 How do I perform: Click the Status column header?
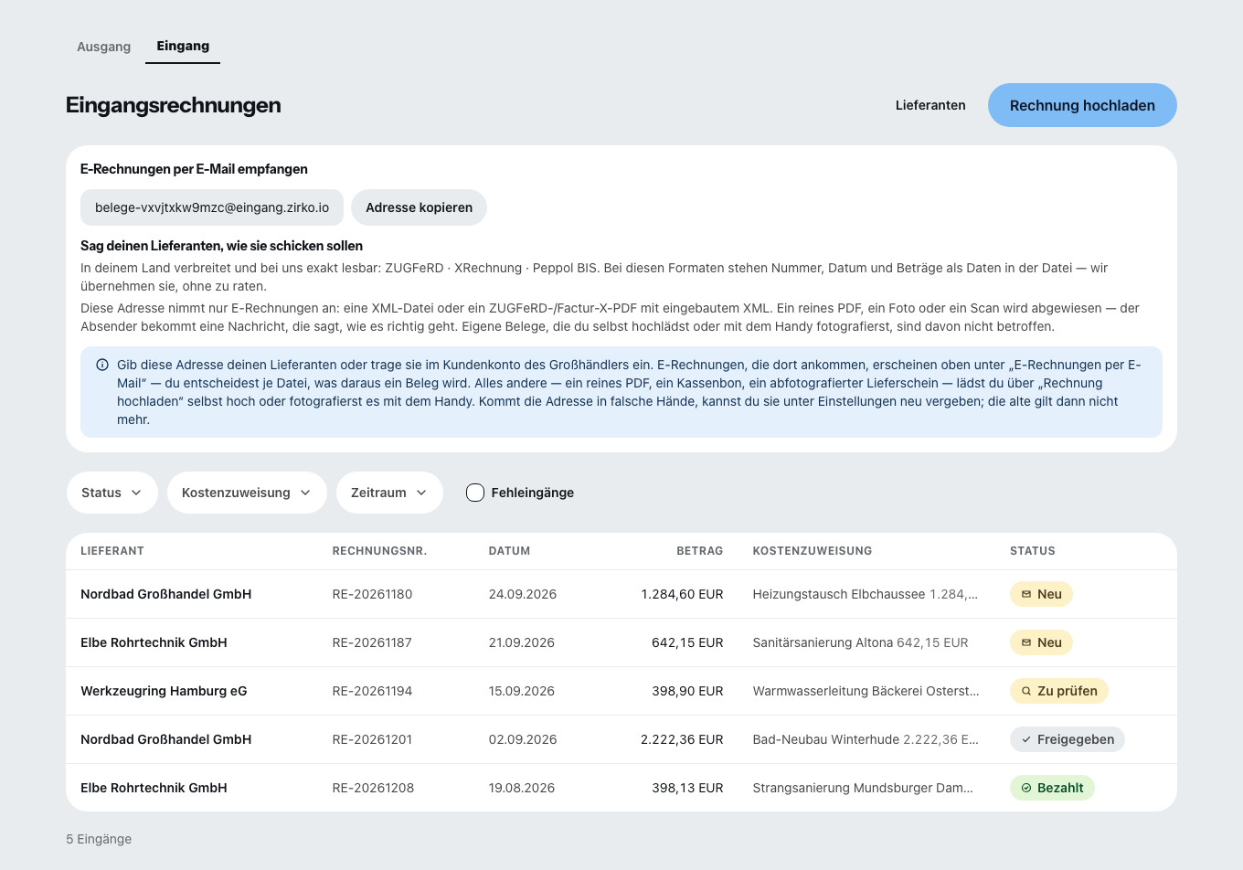click(1032, 551)
